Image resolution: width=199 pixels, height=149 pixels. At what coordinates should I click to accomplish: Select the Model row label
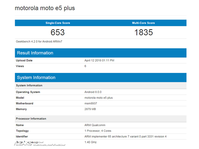point(20,98)
